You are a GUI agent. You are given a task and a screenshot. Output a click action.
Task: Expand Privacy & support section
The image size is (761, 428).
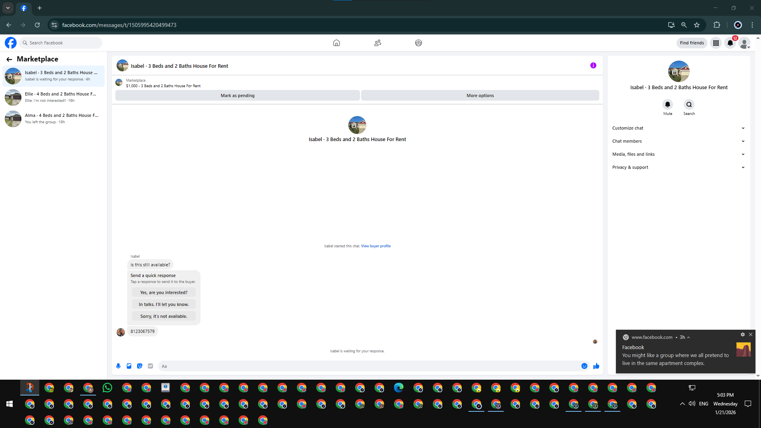pyautogui.click(x=678, y=167)
